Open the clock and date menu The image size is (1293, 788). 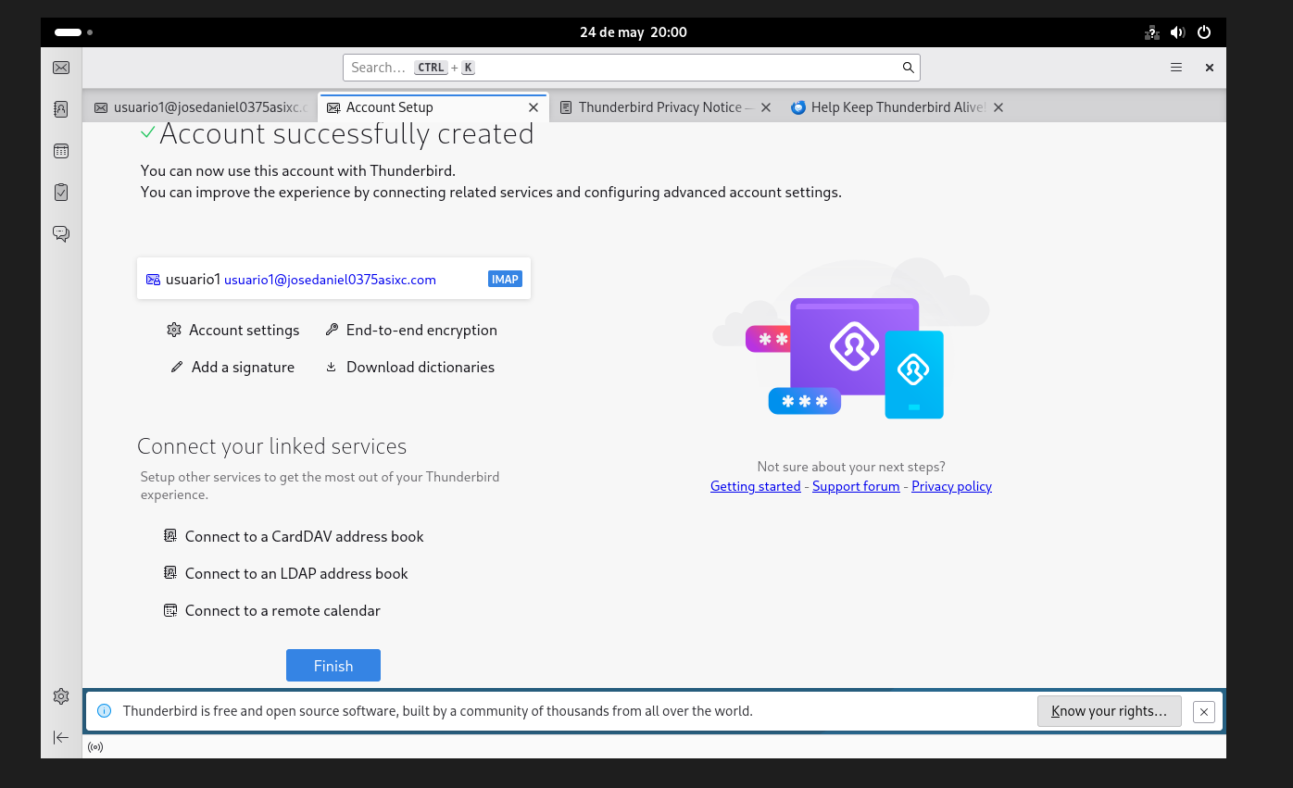pyautogui.click(x=634, y=32)
